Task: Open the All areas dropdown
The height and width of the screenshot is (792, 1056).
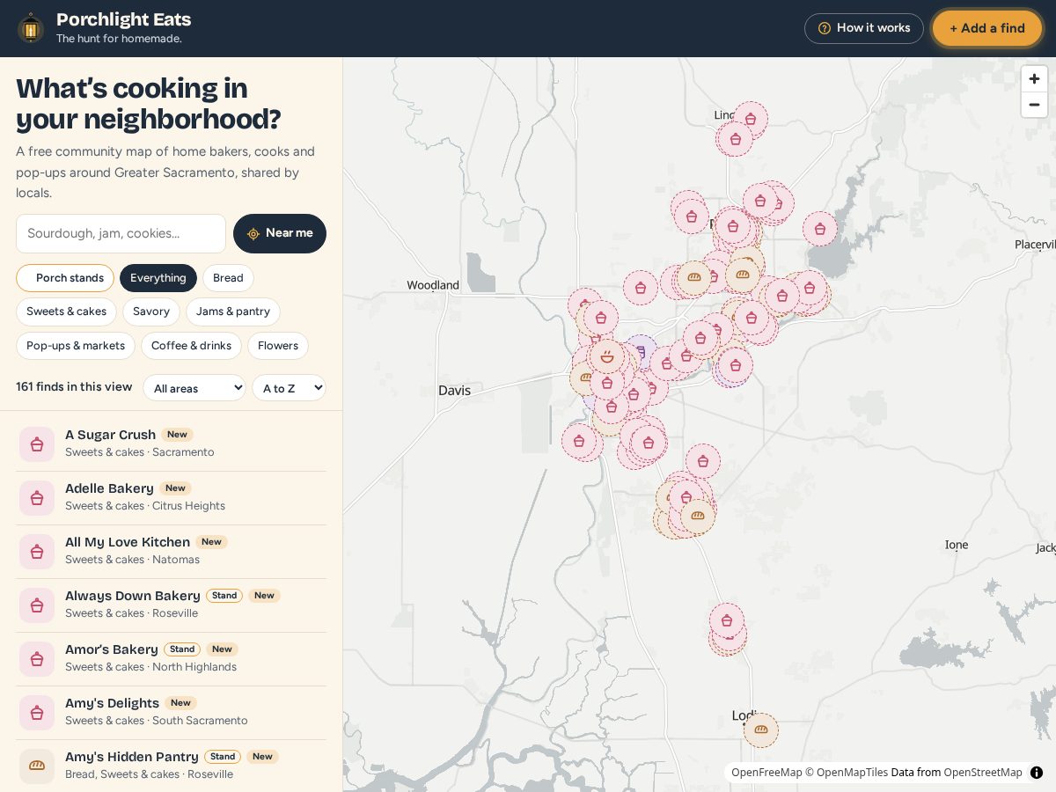Action: click(x=194, y=388)
